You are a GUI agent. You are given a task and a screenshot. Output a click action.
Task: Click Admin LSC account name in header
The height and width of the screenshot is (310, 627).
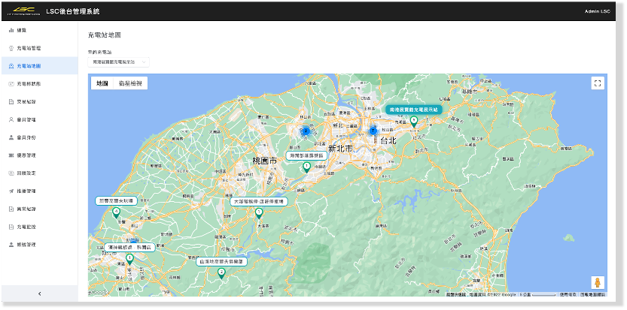[x=598, y=11]
